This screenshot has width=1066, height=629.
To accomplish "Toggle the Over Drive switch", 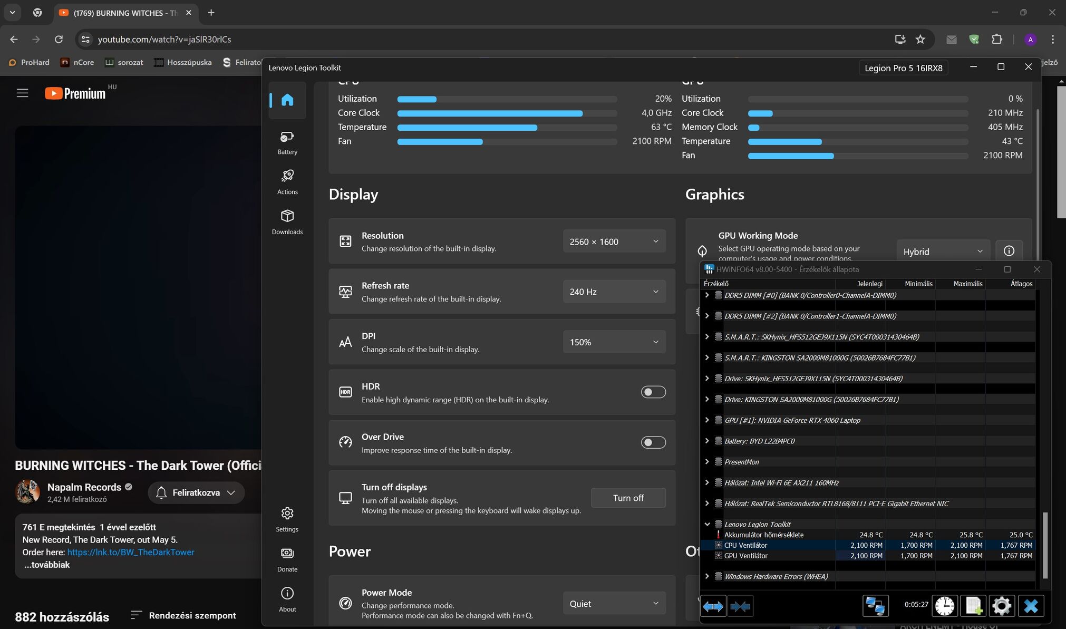I will click(653, 442).
